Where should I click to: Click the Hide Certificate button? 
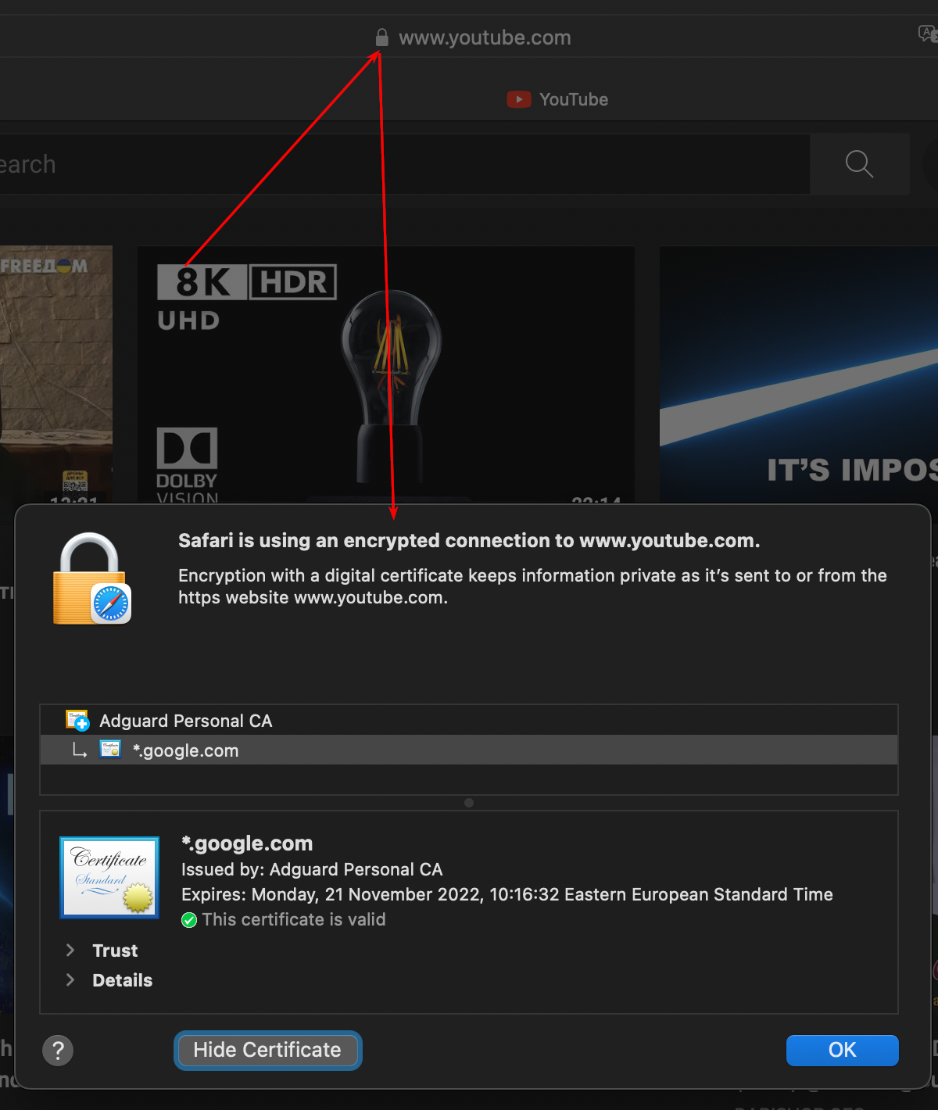coord(267,1051)
